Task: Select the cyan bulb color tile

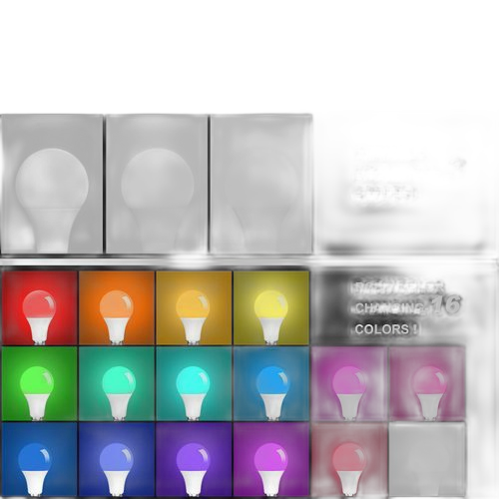Action: click(194, 383)
